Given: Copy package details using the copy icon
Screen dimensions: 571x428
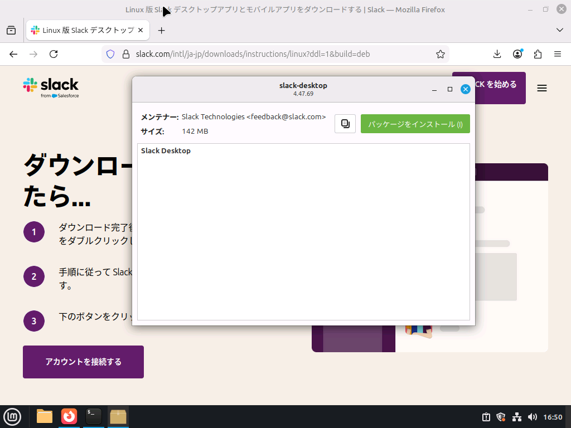Looking at the screenshot, I should point(345,123).
